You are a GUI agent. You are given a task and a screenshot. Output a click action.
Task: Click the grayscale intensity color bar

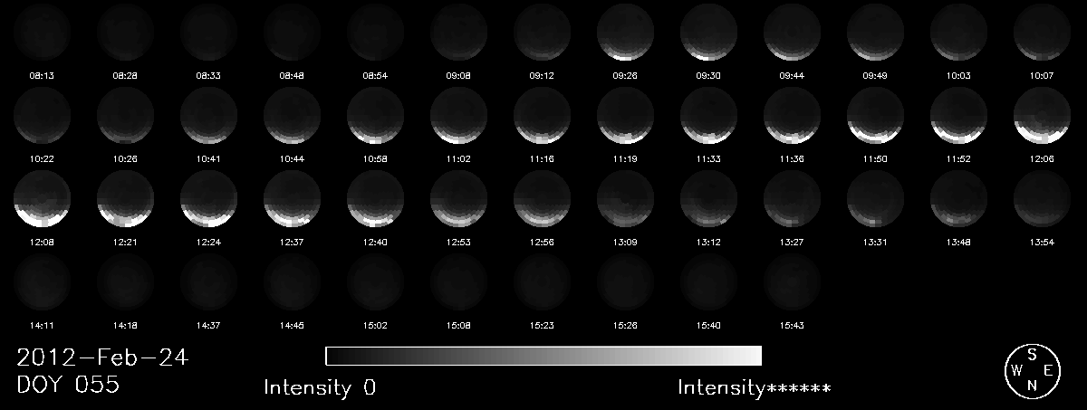tap(543, 355)
